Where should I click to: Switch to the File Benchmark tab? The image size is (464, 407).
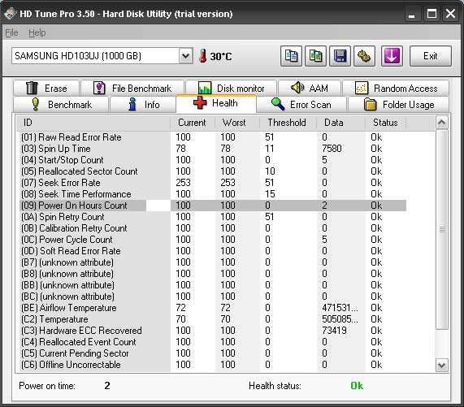132,89
